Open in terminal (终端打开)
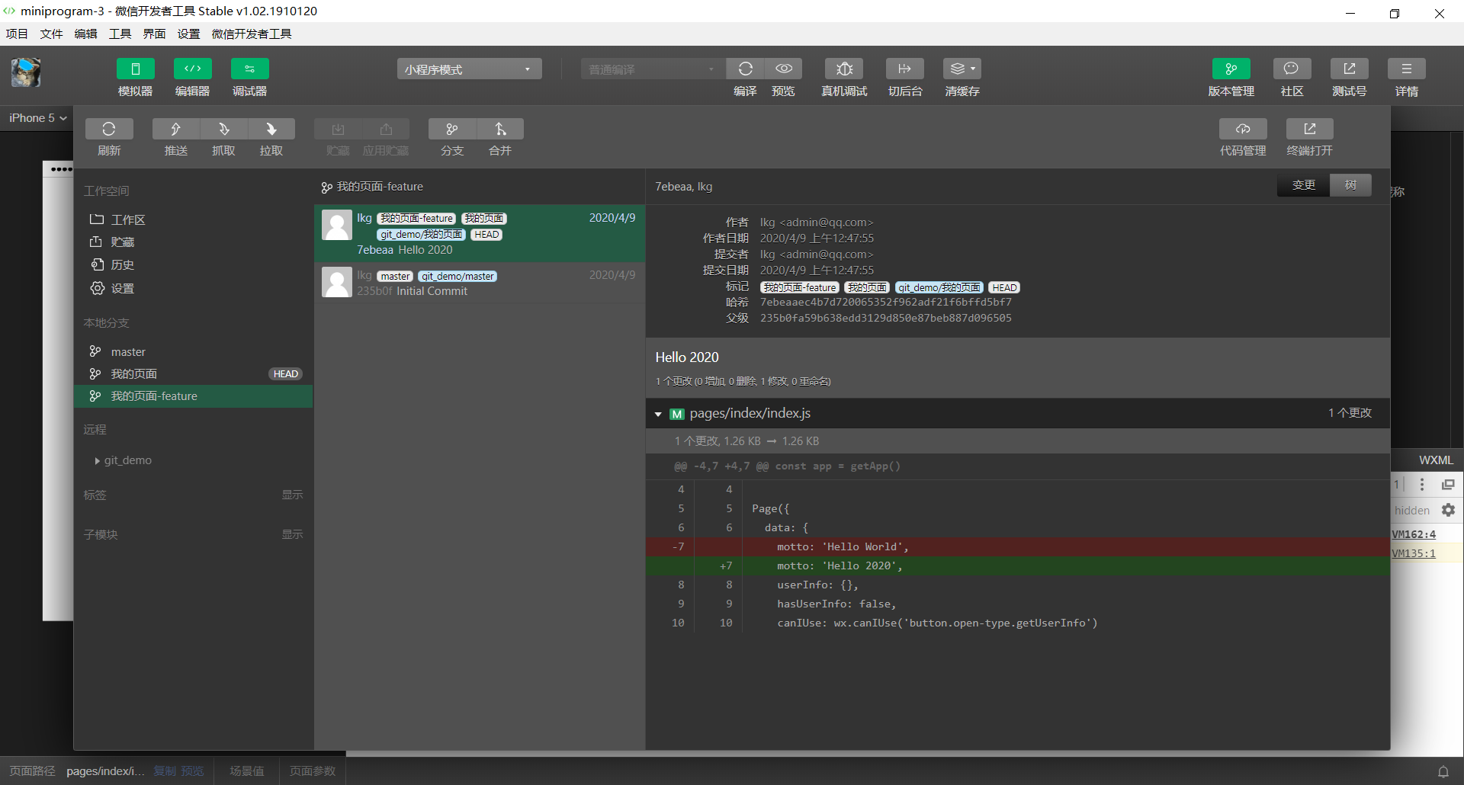 (x=1309, y=129)
